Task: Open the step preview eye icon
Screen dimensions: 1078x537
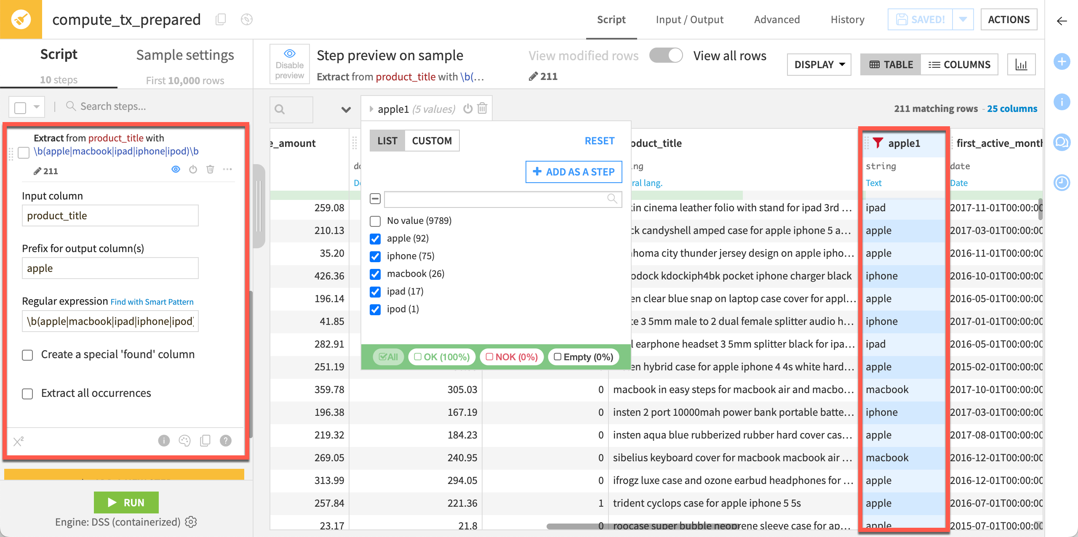Action: pos(176,169)
